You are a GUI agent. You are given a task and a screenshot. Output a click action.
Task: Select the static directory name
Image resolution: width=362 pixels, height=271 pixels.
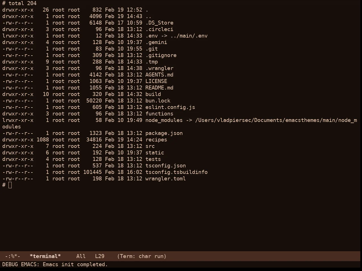pyautogui.click(x=155, y=153)
